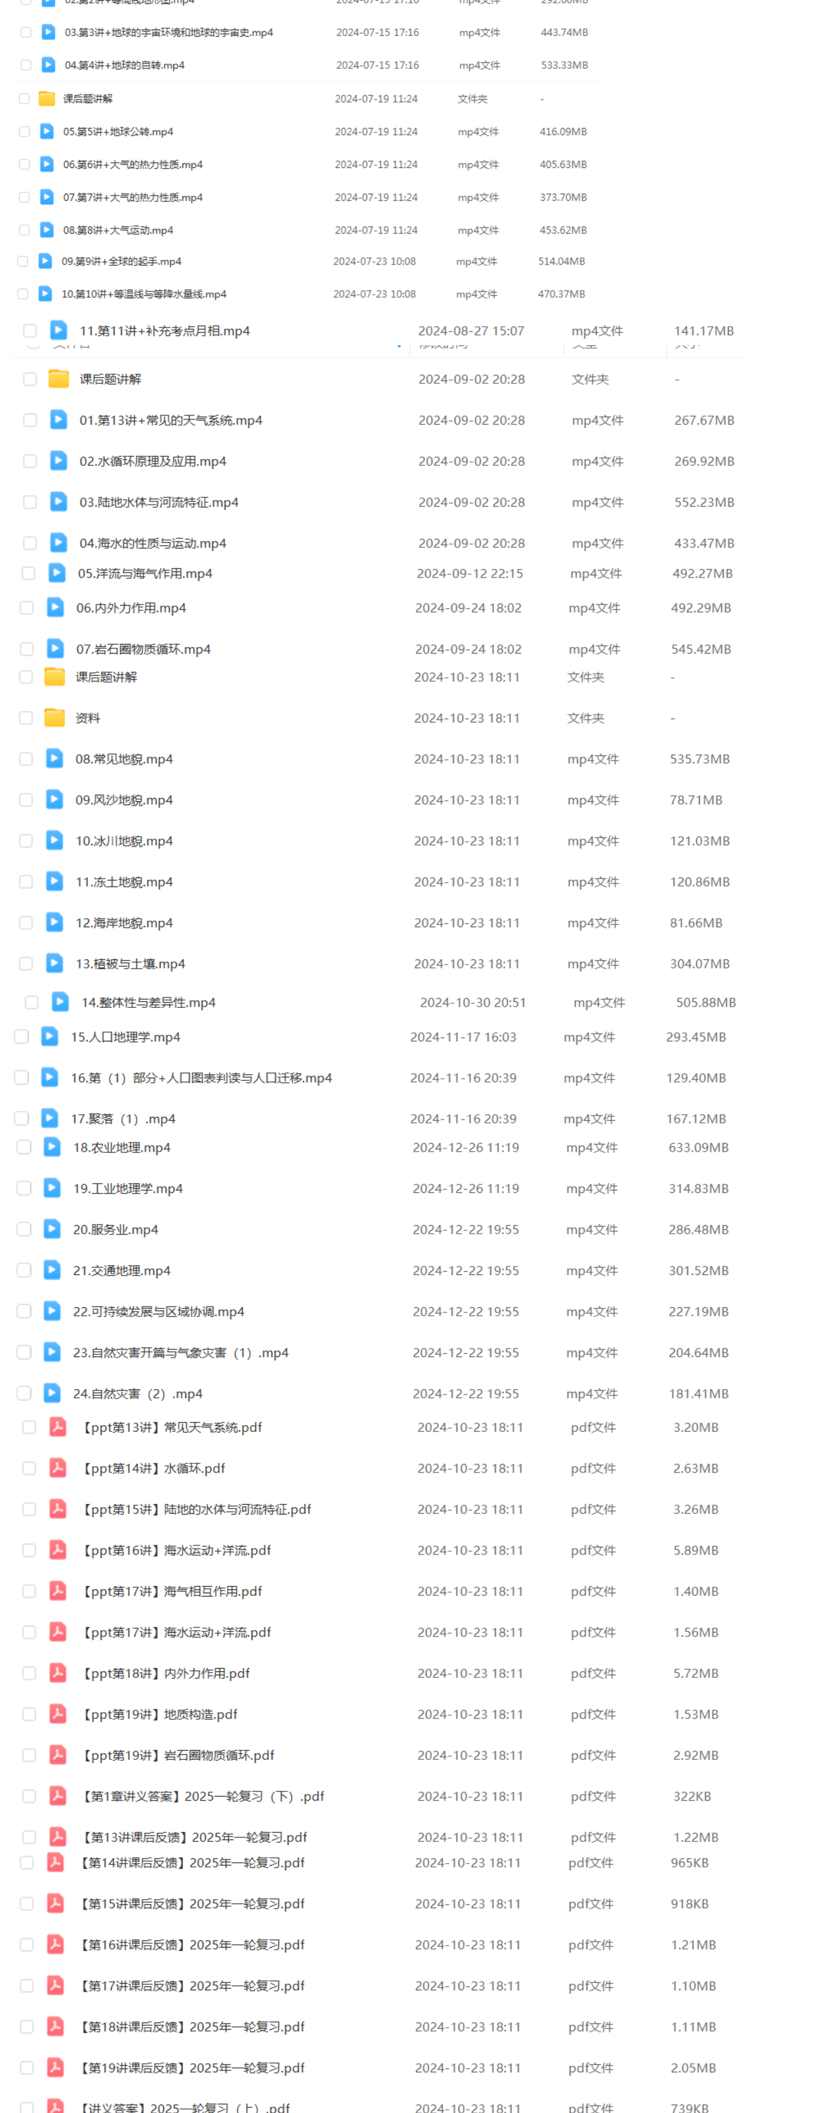Image resolution: width=828 pixels, height=2113 pixels.
Task: Click the video icon for 18.农业地理.mp4
Action: 52,1147
